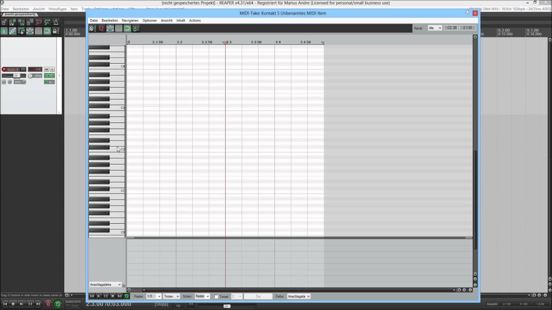Adjust playback rate slider in transport
552x310 pixels.
click(227, 306)
